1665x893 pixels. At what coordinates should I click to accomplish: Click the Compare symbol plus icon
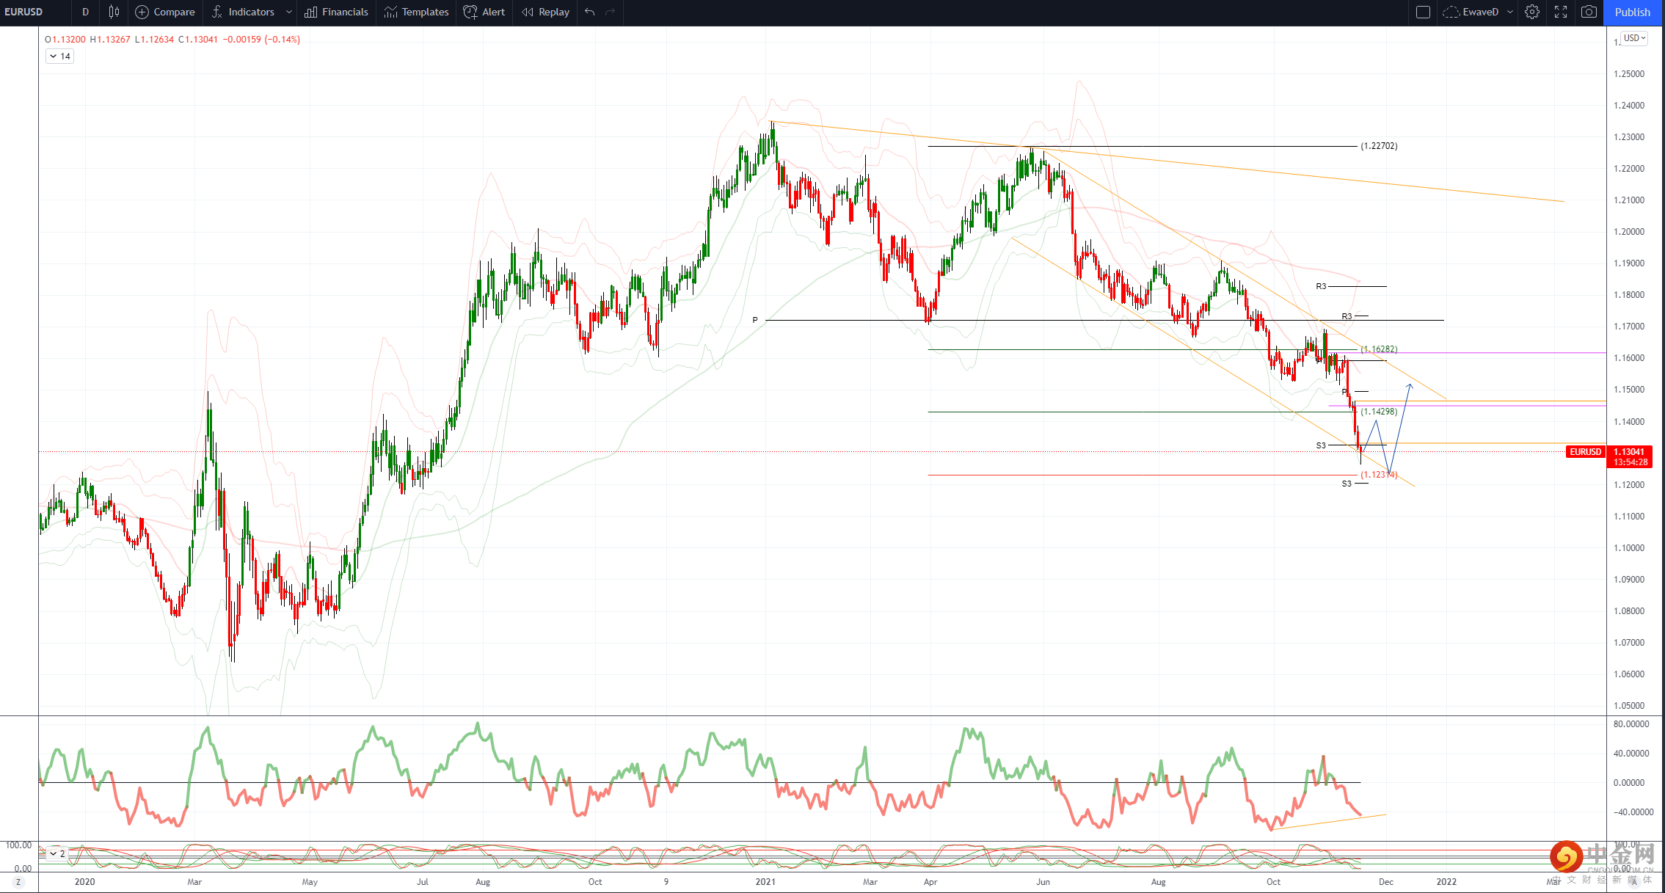click(x=142, y=12)
